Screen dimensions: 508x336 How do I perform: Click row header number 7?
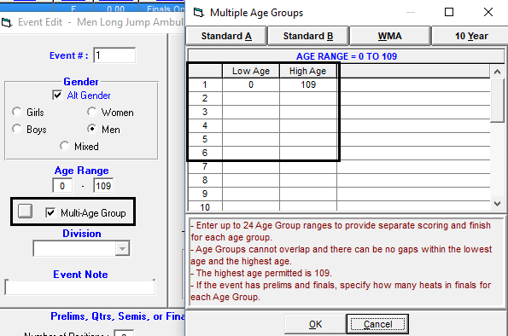[205, 166]
